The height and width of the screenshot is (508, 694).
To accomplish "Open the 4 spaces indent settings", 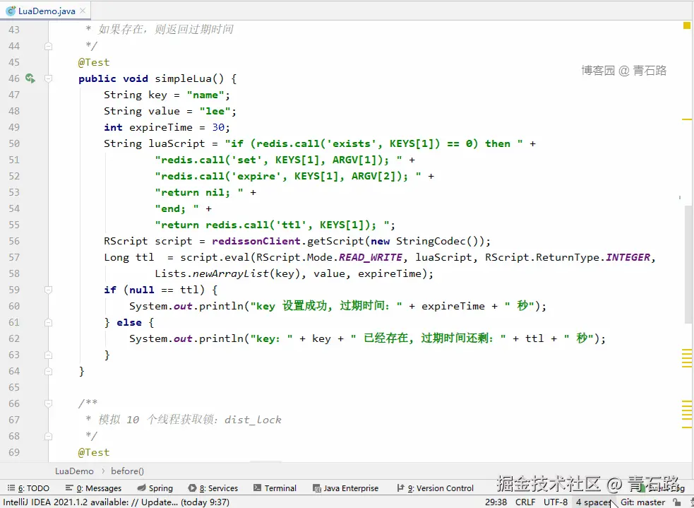I will click(593, 502).
